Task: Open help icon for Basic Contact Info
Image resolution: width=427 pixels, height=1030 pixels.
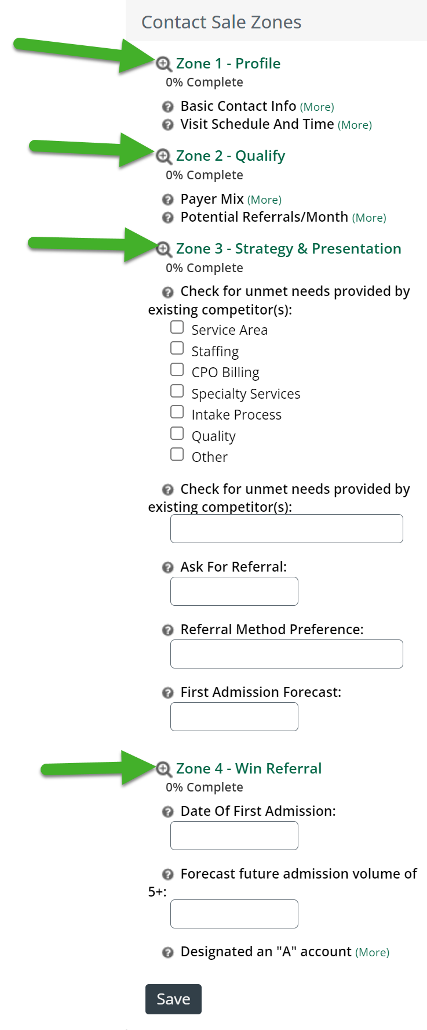Action: [x=168, y=107]
